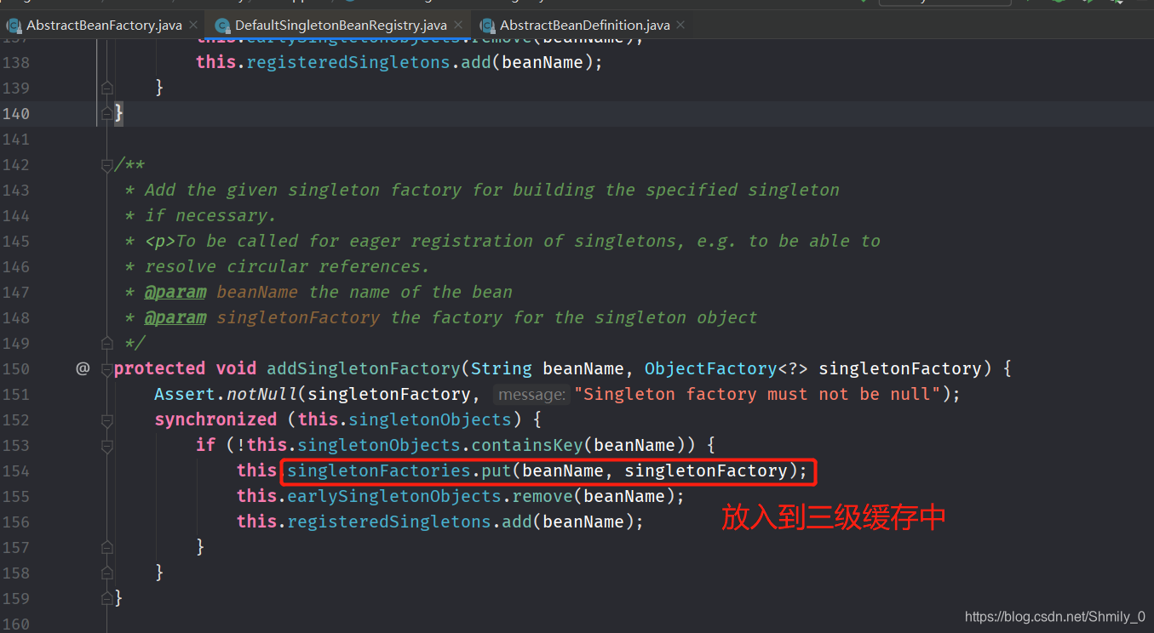
Task: Click the @param beanName tag on line 147
Action: pyautogui.click(x=221, y=292)
